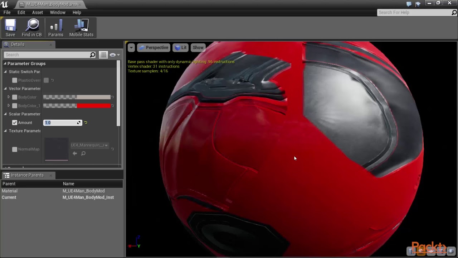Image resolution: width=458 pixels, height=258 pixels.
Task: Open viewport options dropdown arrow
Action: tap(131, 48)
